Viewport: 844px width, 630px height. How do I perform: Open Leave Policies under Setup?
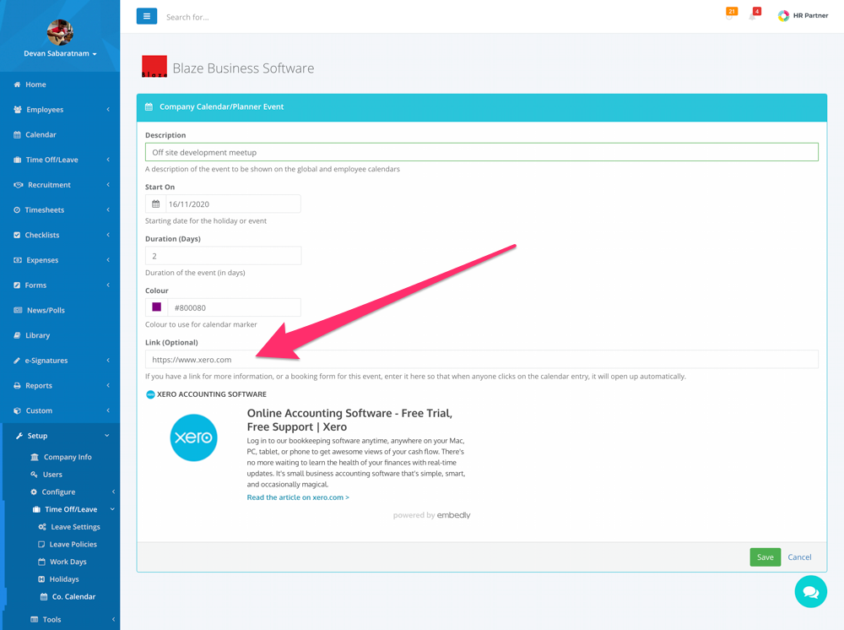tap(73, 545)
